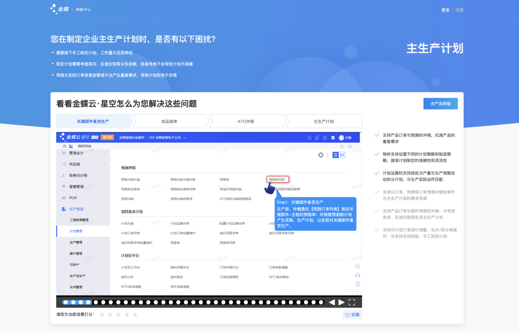Enter fullscreen mode for the demo player
The height and width of the screenshot is (333, 519).
[352, 302]
